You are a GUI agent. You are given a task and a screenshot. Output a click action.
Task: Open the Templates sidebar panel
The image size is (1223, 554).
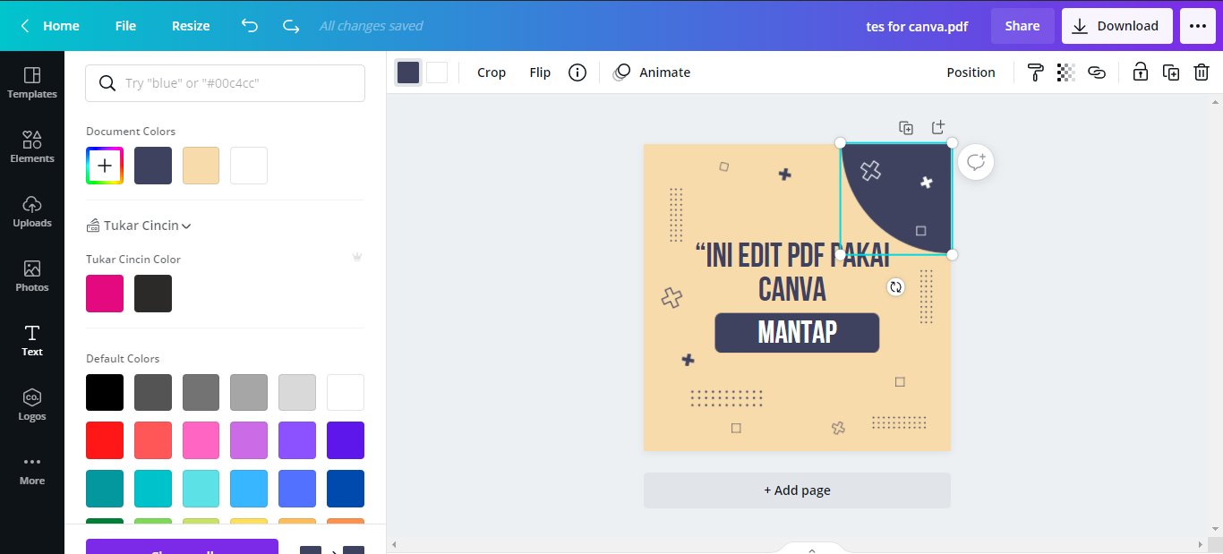point(32,82)
